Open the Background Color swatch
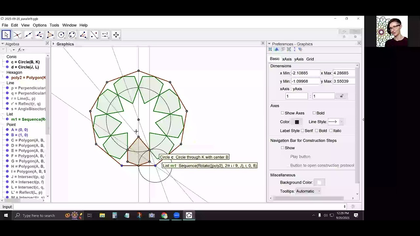Viewport: 420px width, 236px height. pos(319,183)
